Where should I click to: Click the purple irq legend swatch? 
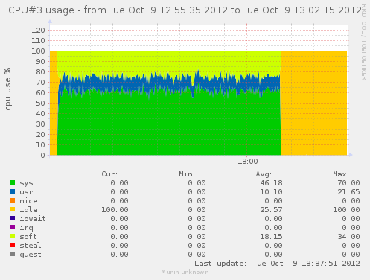coord(13,227)
